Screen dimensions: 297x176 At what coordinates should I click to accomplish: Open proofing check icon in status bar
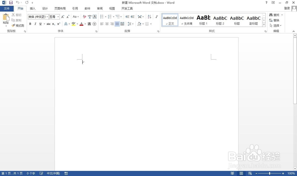[41, 173]
